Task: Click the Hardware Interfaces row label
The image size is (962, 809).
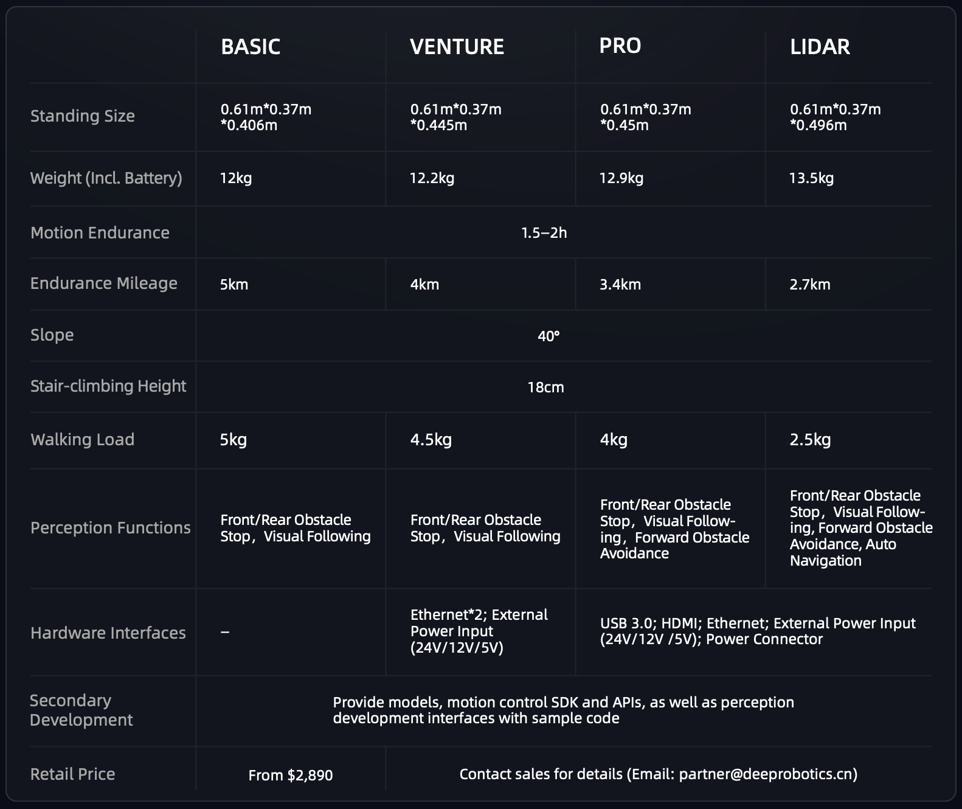Action: (x=108, y=633)
